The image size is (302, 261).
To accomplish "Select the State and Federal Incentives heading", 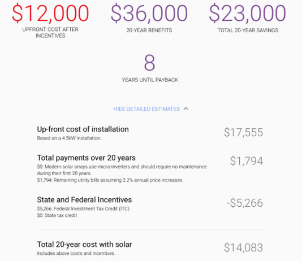I will pos(84,199).
